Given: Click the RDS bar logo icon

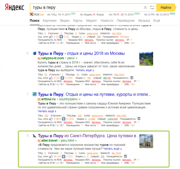Looking at the screenshot, I should pyautogui.click(x=31, y=14).
